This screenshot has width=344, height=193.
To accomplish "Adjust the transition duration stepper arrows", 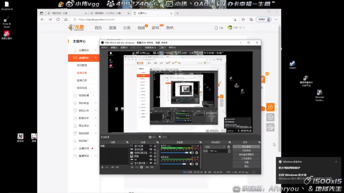I will click(x=229, y=151).
